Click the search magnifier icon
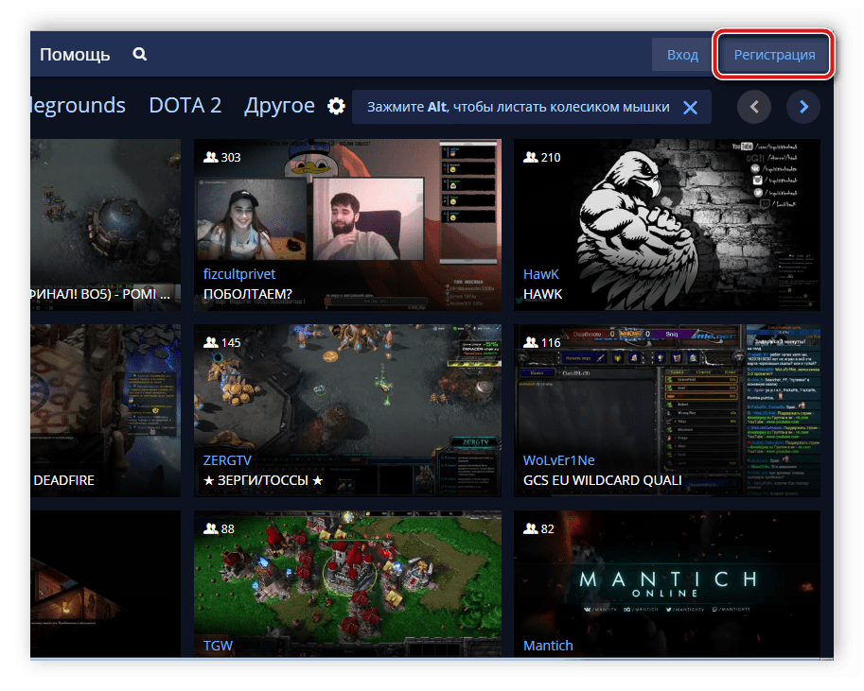This screenshot has width=864, height=691. (140, 55)
